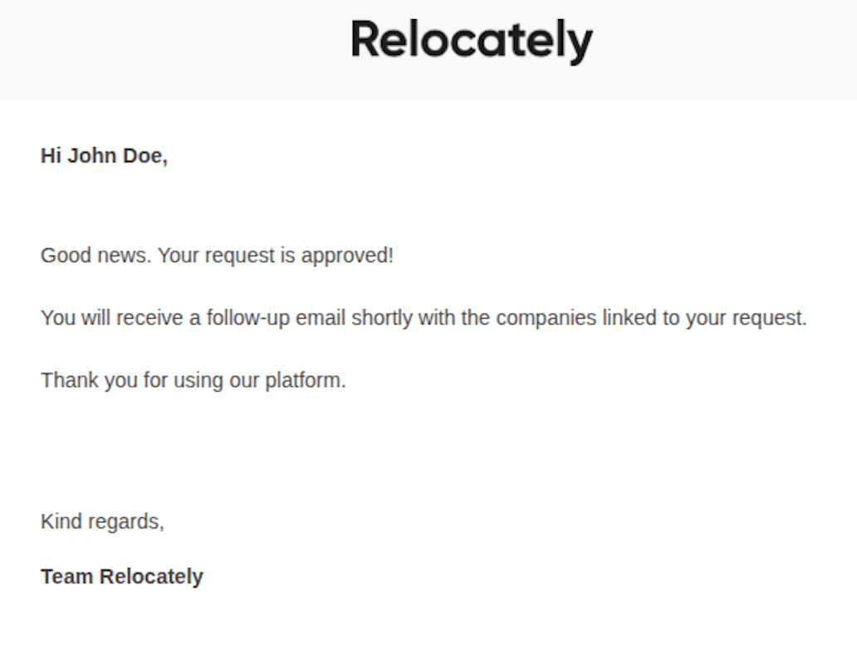Click the words 'Good news.' starting the message
857x659 pixels.
[96, 255]
